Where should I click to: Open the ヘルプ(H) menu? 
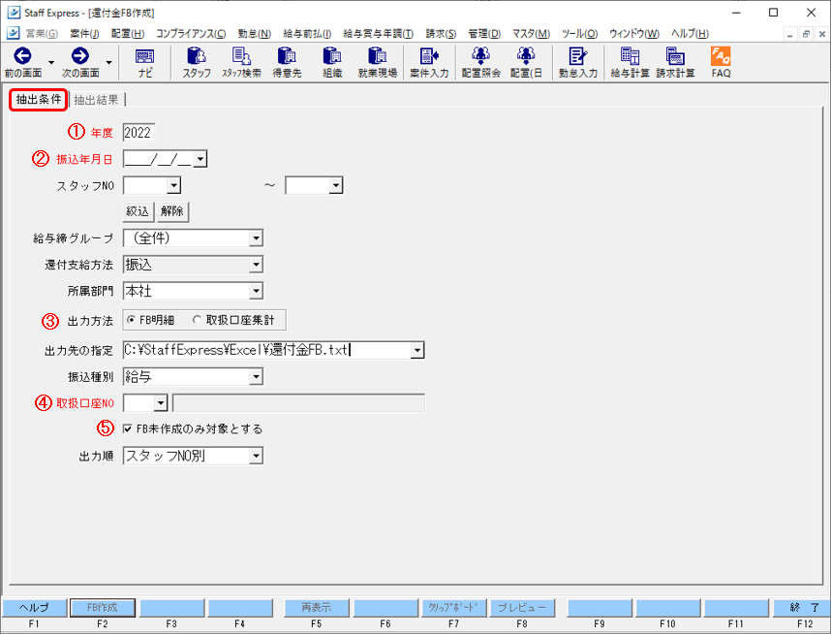pyautogui.click(x=690, y=33)
